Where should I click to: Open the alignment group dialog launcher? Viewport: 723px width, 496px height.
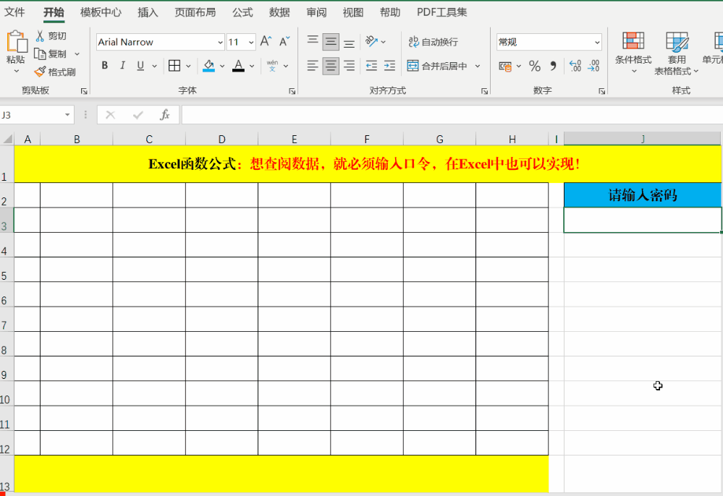pos(485,91)
